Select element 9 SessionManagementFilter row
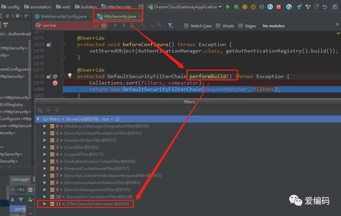The width and height of the screenshot is (341, 216). coord(188,190)
